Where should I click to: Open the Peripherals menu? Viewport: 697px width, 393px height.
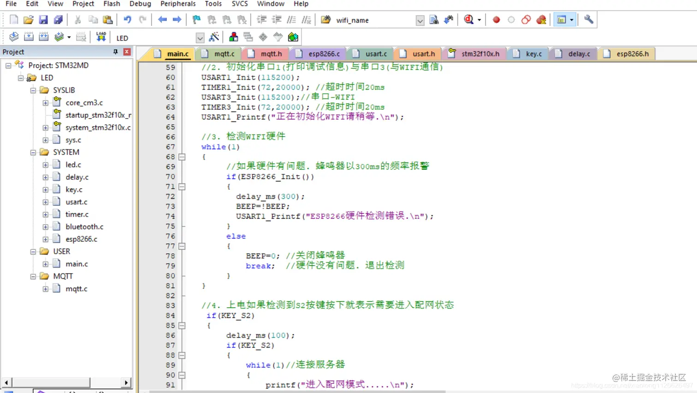click(x=178, y=4)
